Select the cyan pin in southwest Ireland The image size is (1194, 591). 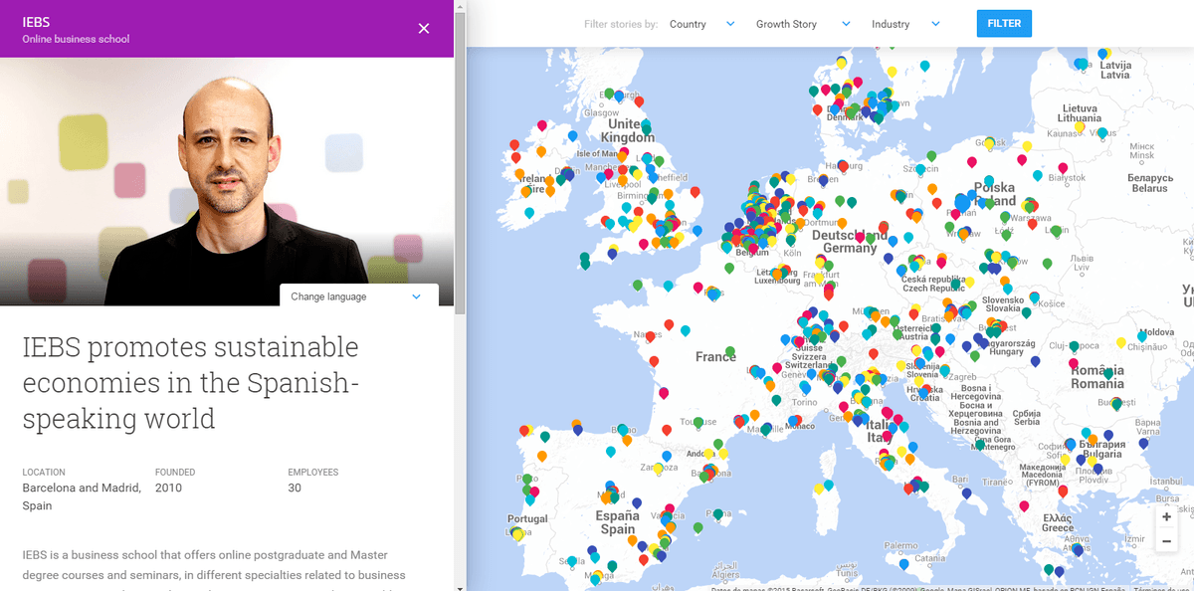(528, 212)
